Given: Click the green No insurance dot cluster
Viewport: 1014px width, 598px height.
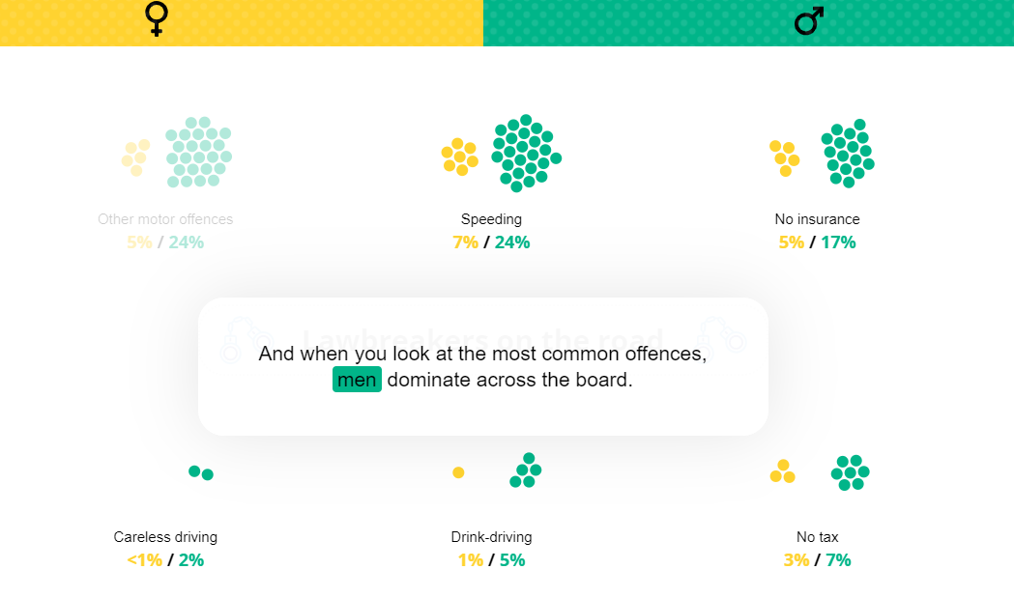Looking at the screenshot, I should tap(848, 154).
